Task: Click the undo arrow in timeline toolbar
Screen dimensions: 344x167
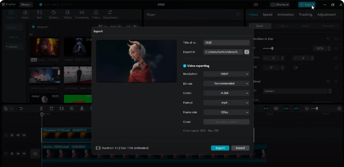Action: [x=21, y=109]
